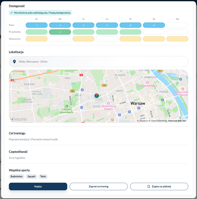The image size is (197, 199).
Task: Toggle Sunday evening (Nd Wieczorem) slot
Action: click(x=177, y=39)
